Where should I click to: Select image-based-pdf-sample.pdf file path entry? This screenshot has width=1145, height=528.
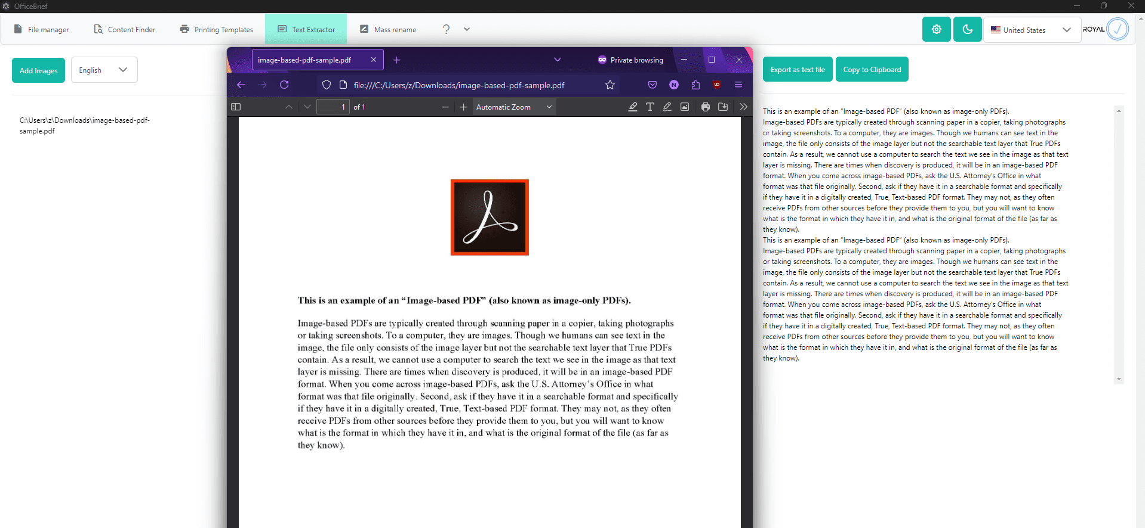click(x=85, y=125)
